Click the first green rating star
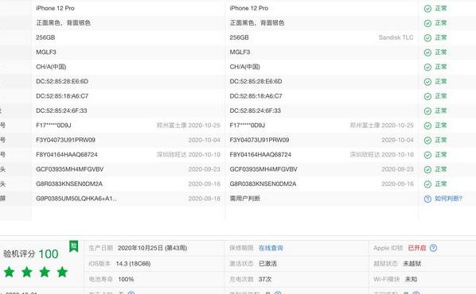The width and height of the screenshot is (476, 294). point(9,272)
